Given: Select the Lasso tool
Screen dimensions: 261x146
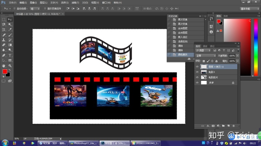Looking at the screenshot, I should (x=4, y=25).
